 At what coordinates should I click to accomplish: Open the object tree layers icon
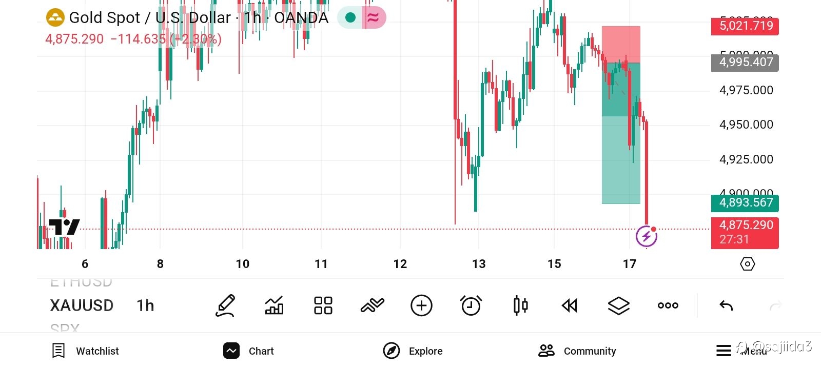(x=619, y=306)
